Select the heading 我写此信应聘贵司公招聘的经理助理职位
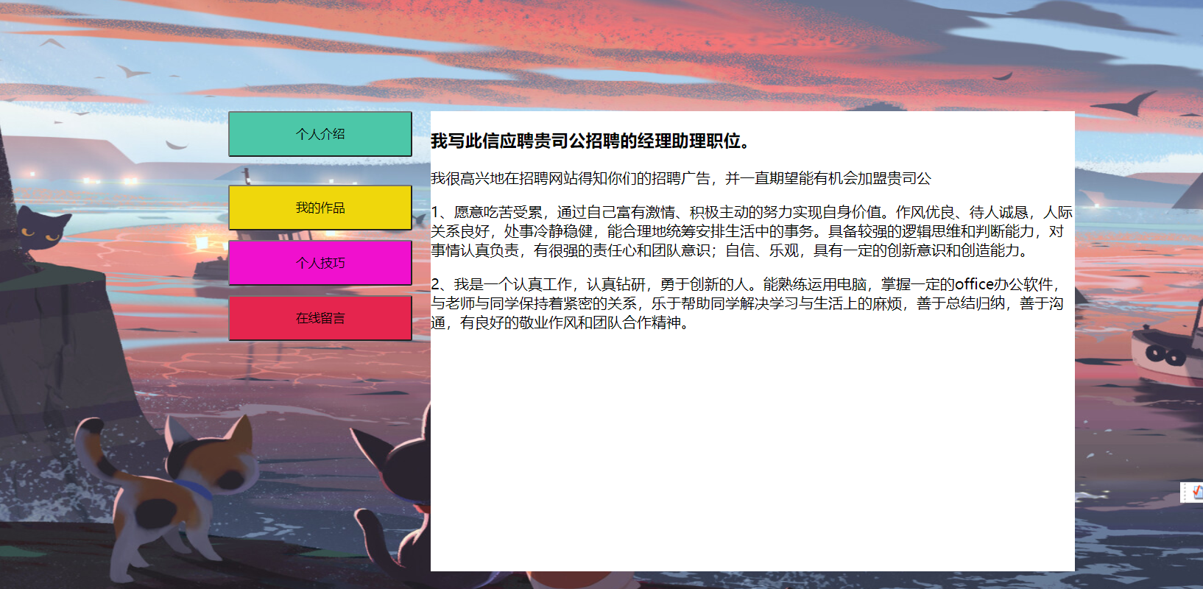The width and height of the screenshot is (1203, 589). 590,141
